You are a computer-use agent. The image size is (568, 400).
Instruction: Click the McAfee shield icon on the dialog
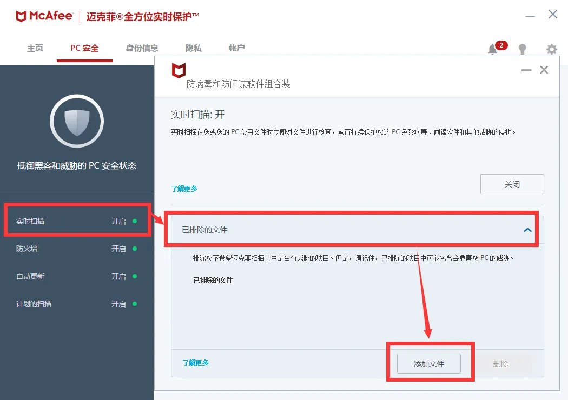[179, 71]
